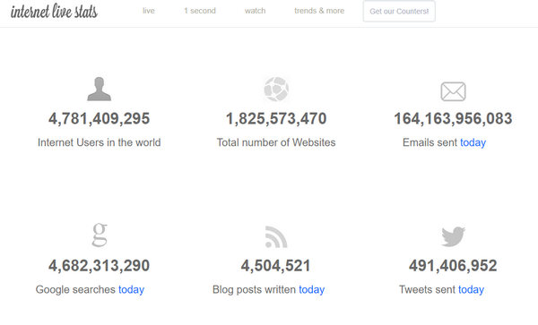Screen dimensions: 538x325
Task: Click the Get our Counters! button
Action: point(399,12)
